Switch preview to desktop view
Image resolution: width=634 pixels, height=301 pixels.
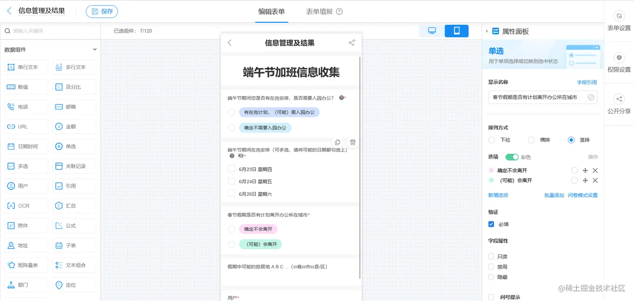pos(431,31)
